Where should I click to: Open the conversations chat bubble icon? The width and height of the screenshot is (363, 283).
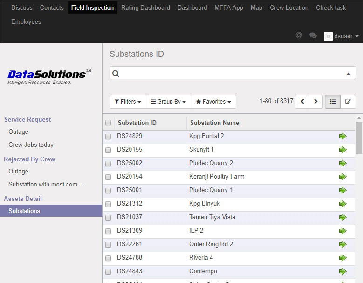[x=313, y=35]
